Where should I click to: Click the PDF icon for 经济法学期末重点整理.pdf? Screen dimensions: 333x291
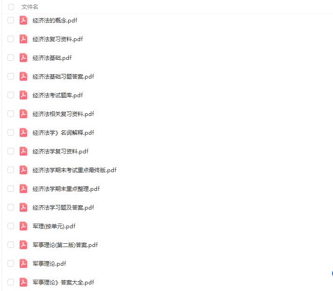point(23,189)
